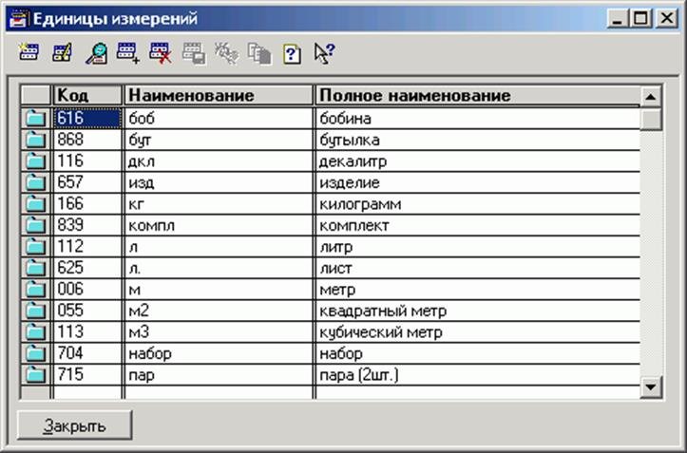Image resolution: width=687 pixels, height=453 pixels.
Task: Click the name cell кг
Action: point(219,204)
